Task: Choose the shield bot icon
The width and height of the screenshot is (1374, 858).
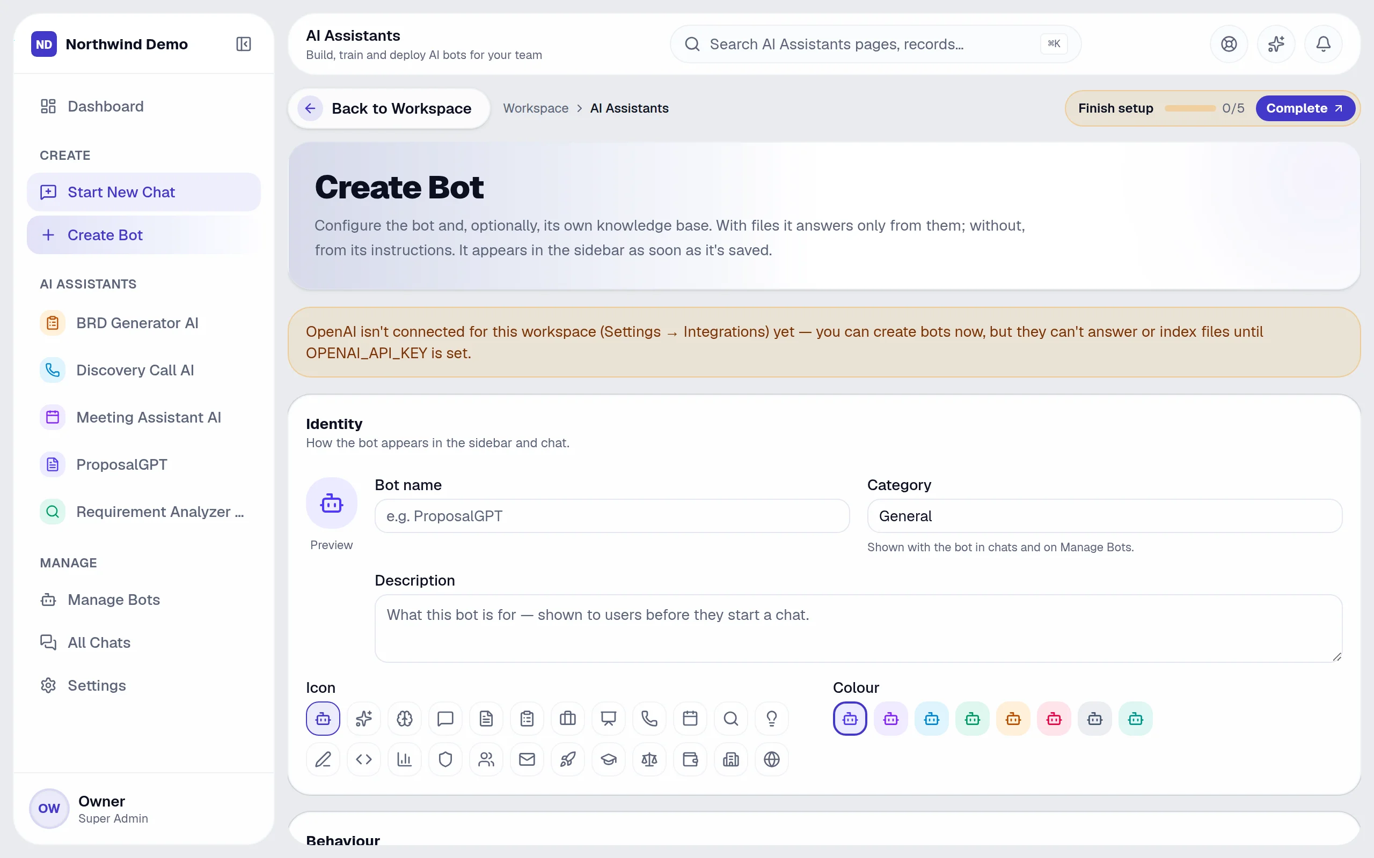Action: (445, 759)
